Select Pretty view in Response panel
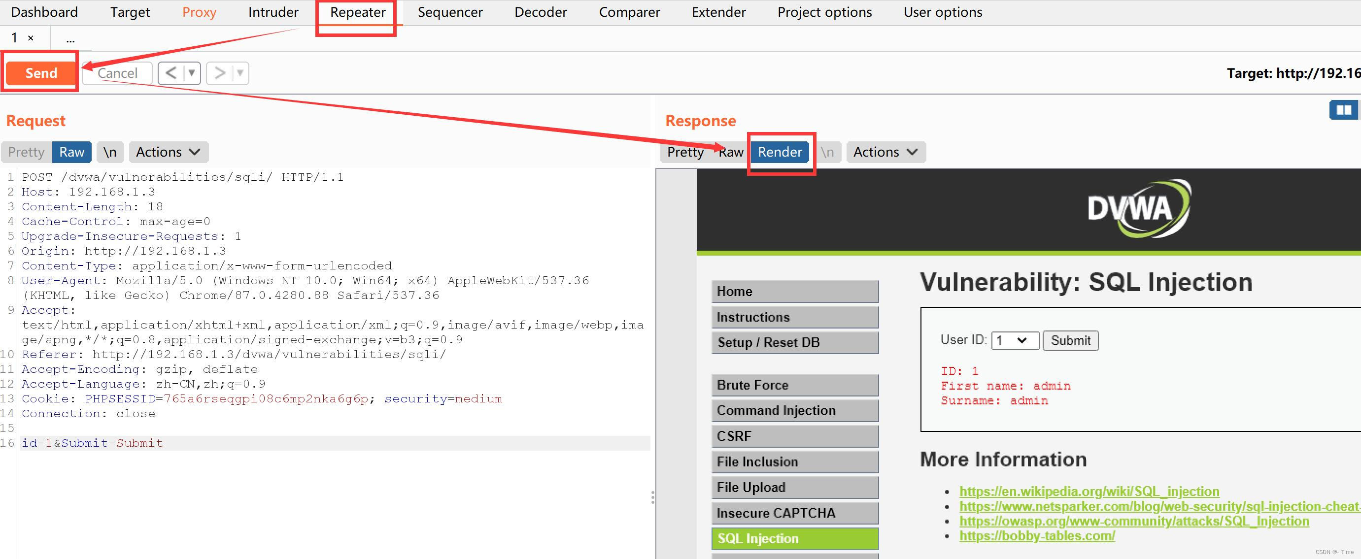This screenshot has height=559, width=1361. [x=685, y=152]
